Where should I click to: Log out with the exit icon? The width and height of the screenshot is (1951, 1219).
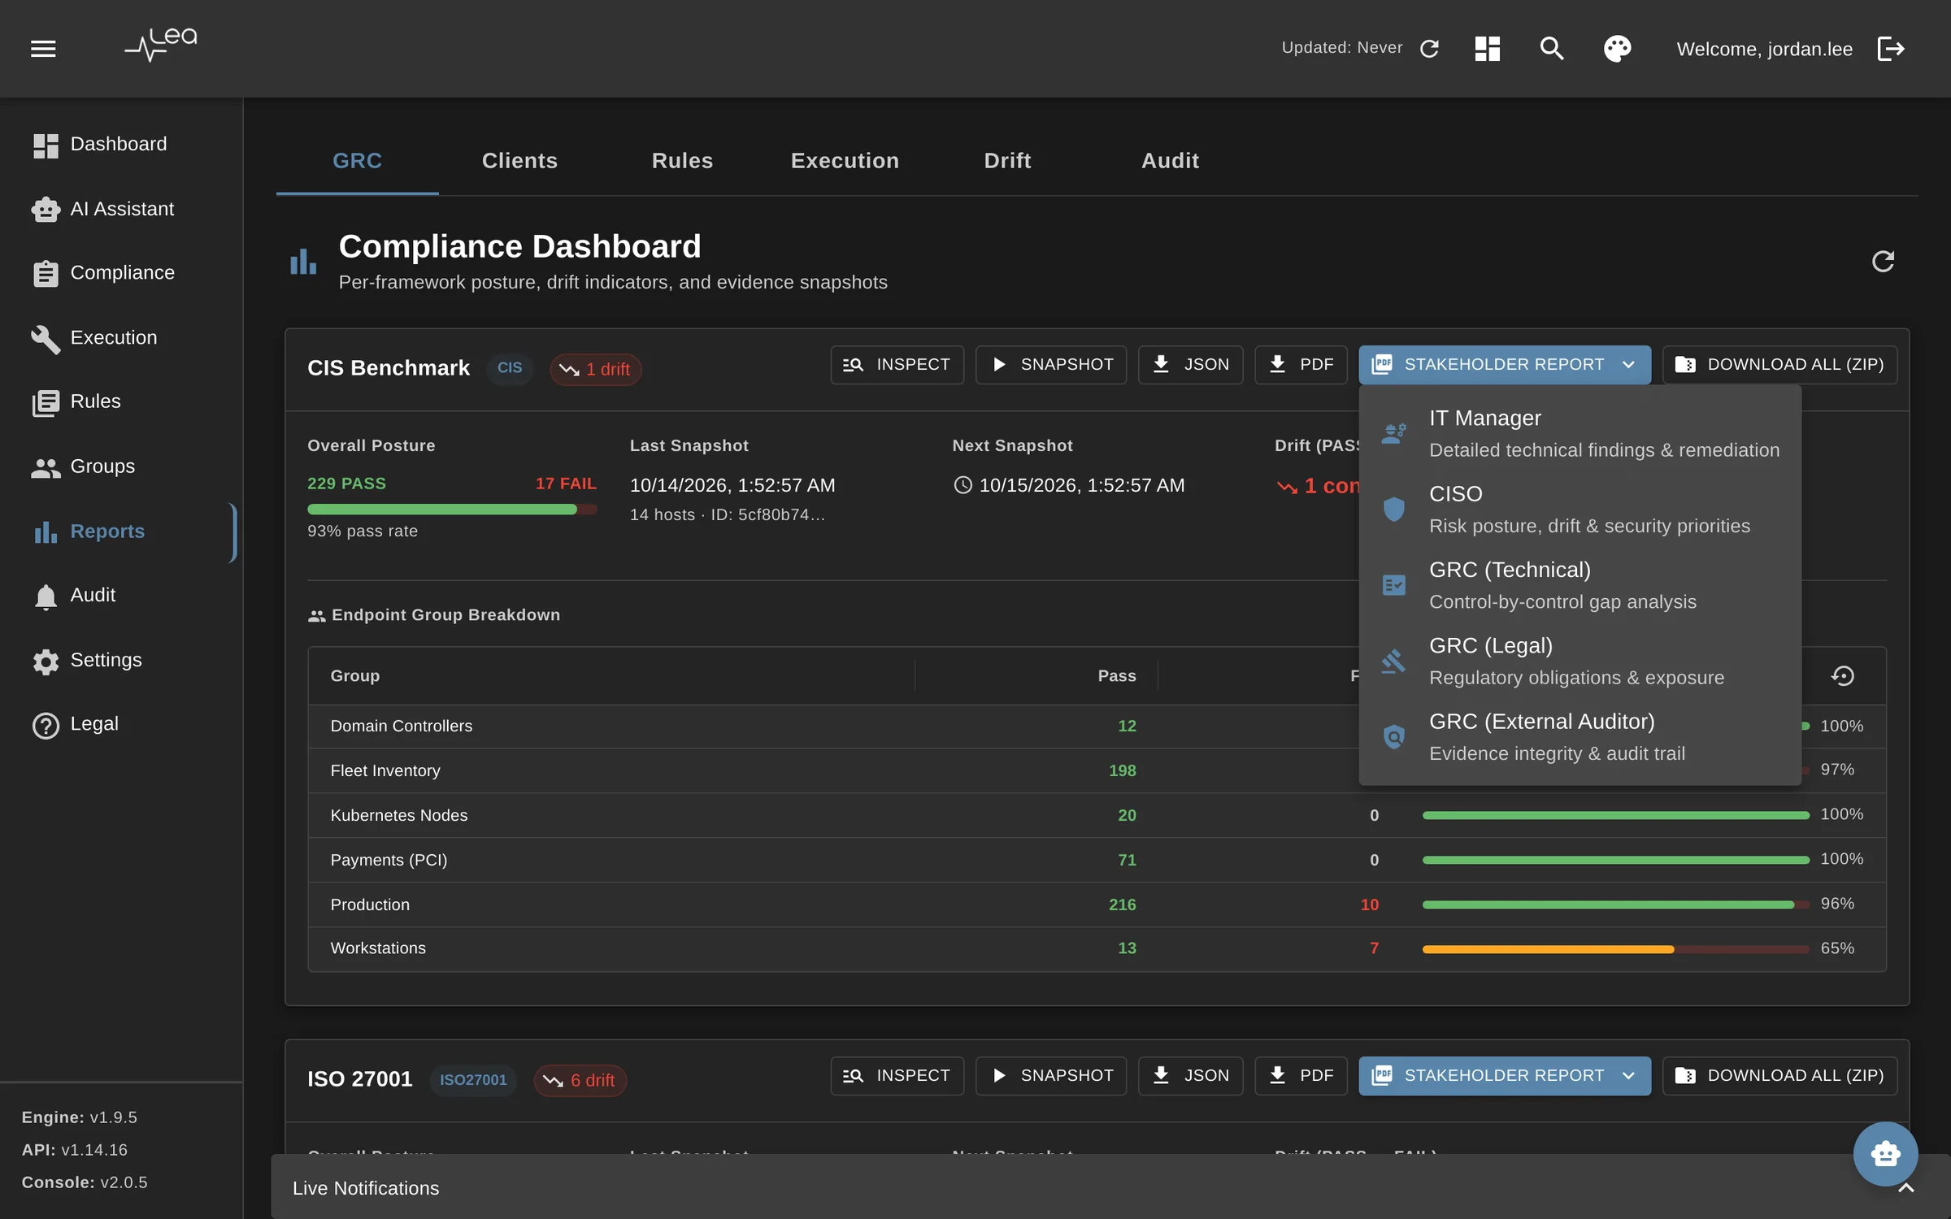(1891, 49)
